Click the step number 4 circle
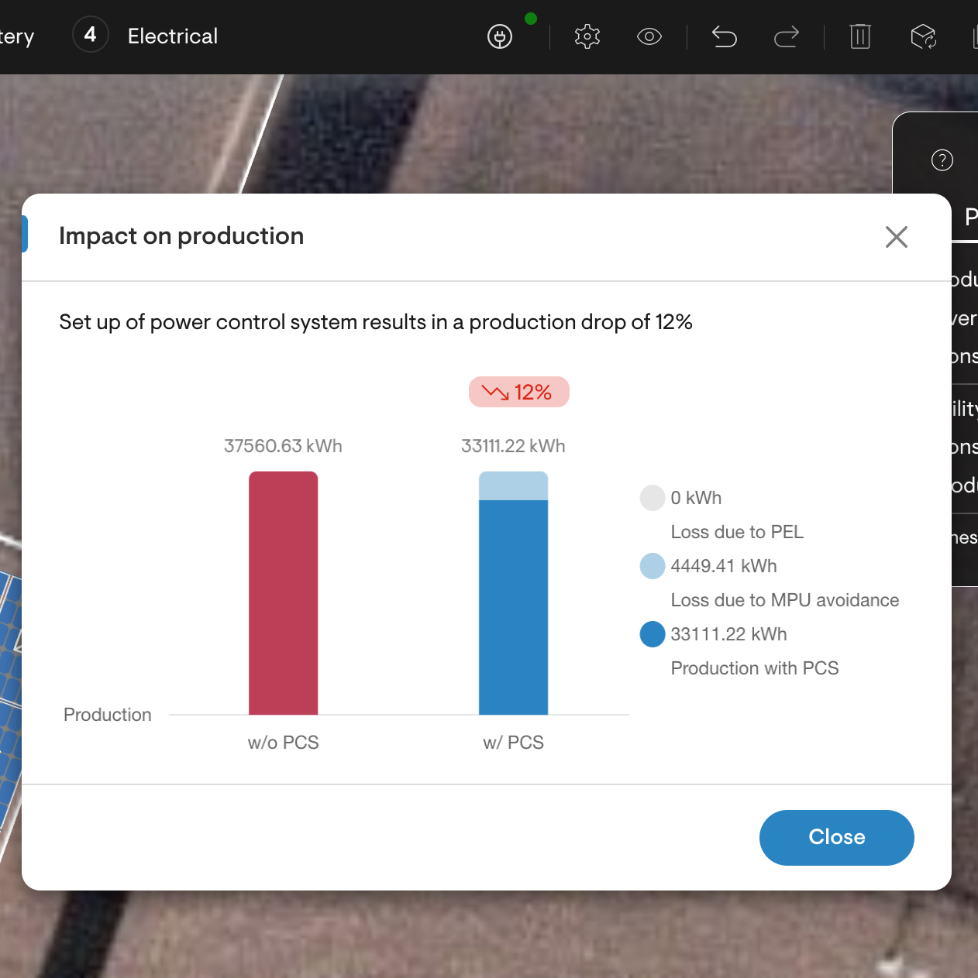Viewport: 978px width, 978px height. click(x=90, y=35)
